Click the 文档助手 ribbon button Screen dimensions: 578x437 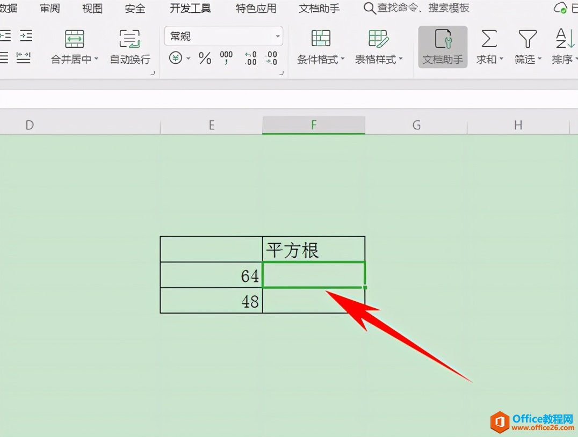[x=443, y=47]
